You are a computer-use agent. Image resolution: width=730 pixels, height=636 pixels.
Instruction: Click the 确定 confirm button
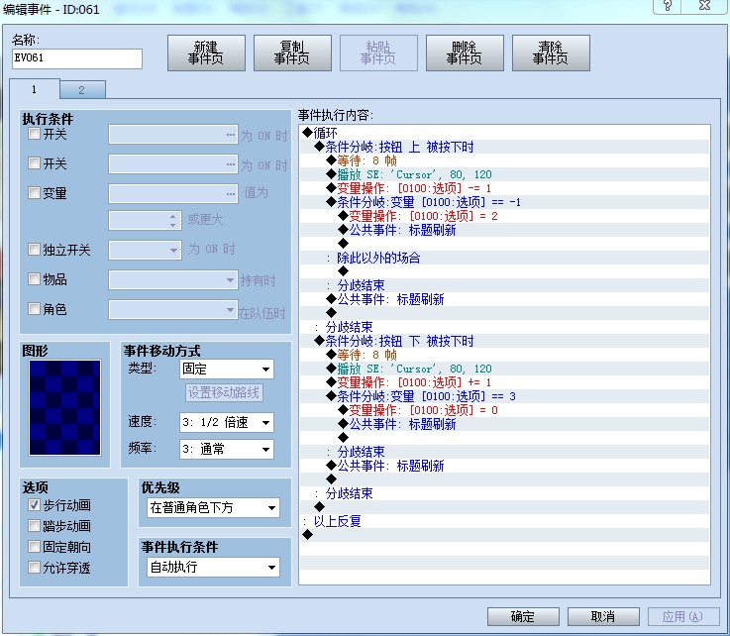pos(523,616)
